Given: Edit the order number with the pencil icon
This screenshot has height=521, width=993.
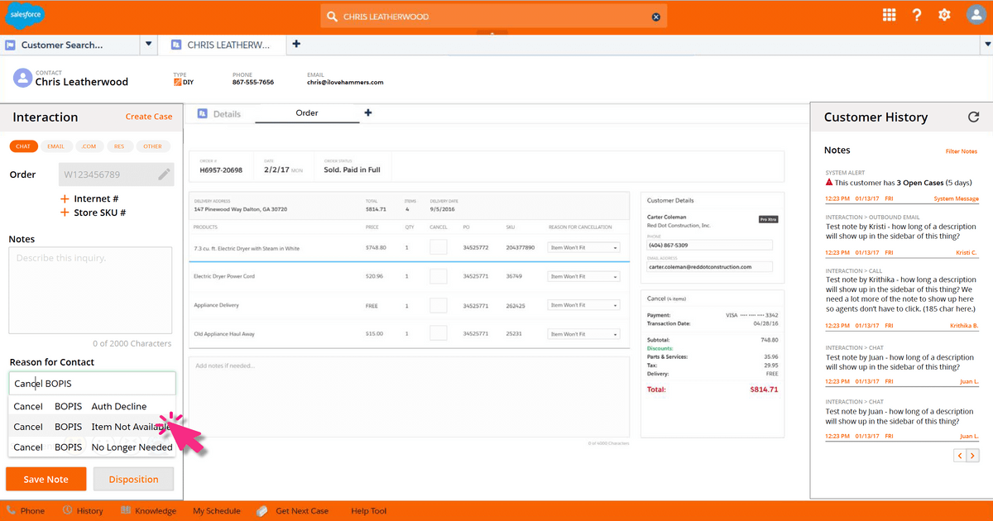Looking at the screenshot, I should pos(165,174).
